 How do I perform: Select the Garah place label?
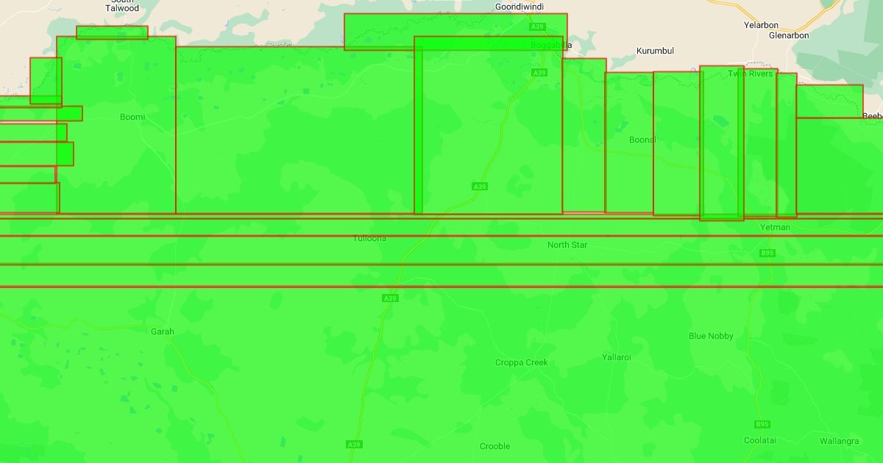pyautogui.click(x=163, y=331)
